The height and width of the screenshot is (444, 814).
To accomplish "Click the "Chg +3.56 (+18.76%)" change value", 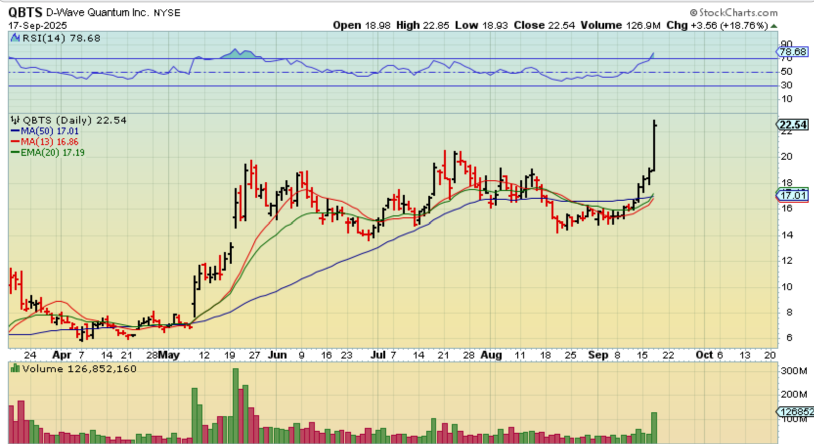I will [x=717, y=25].
